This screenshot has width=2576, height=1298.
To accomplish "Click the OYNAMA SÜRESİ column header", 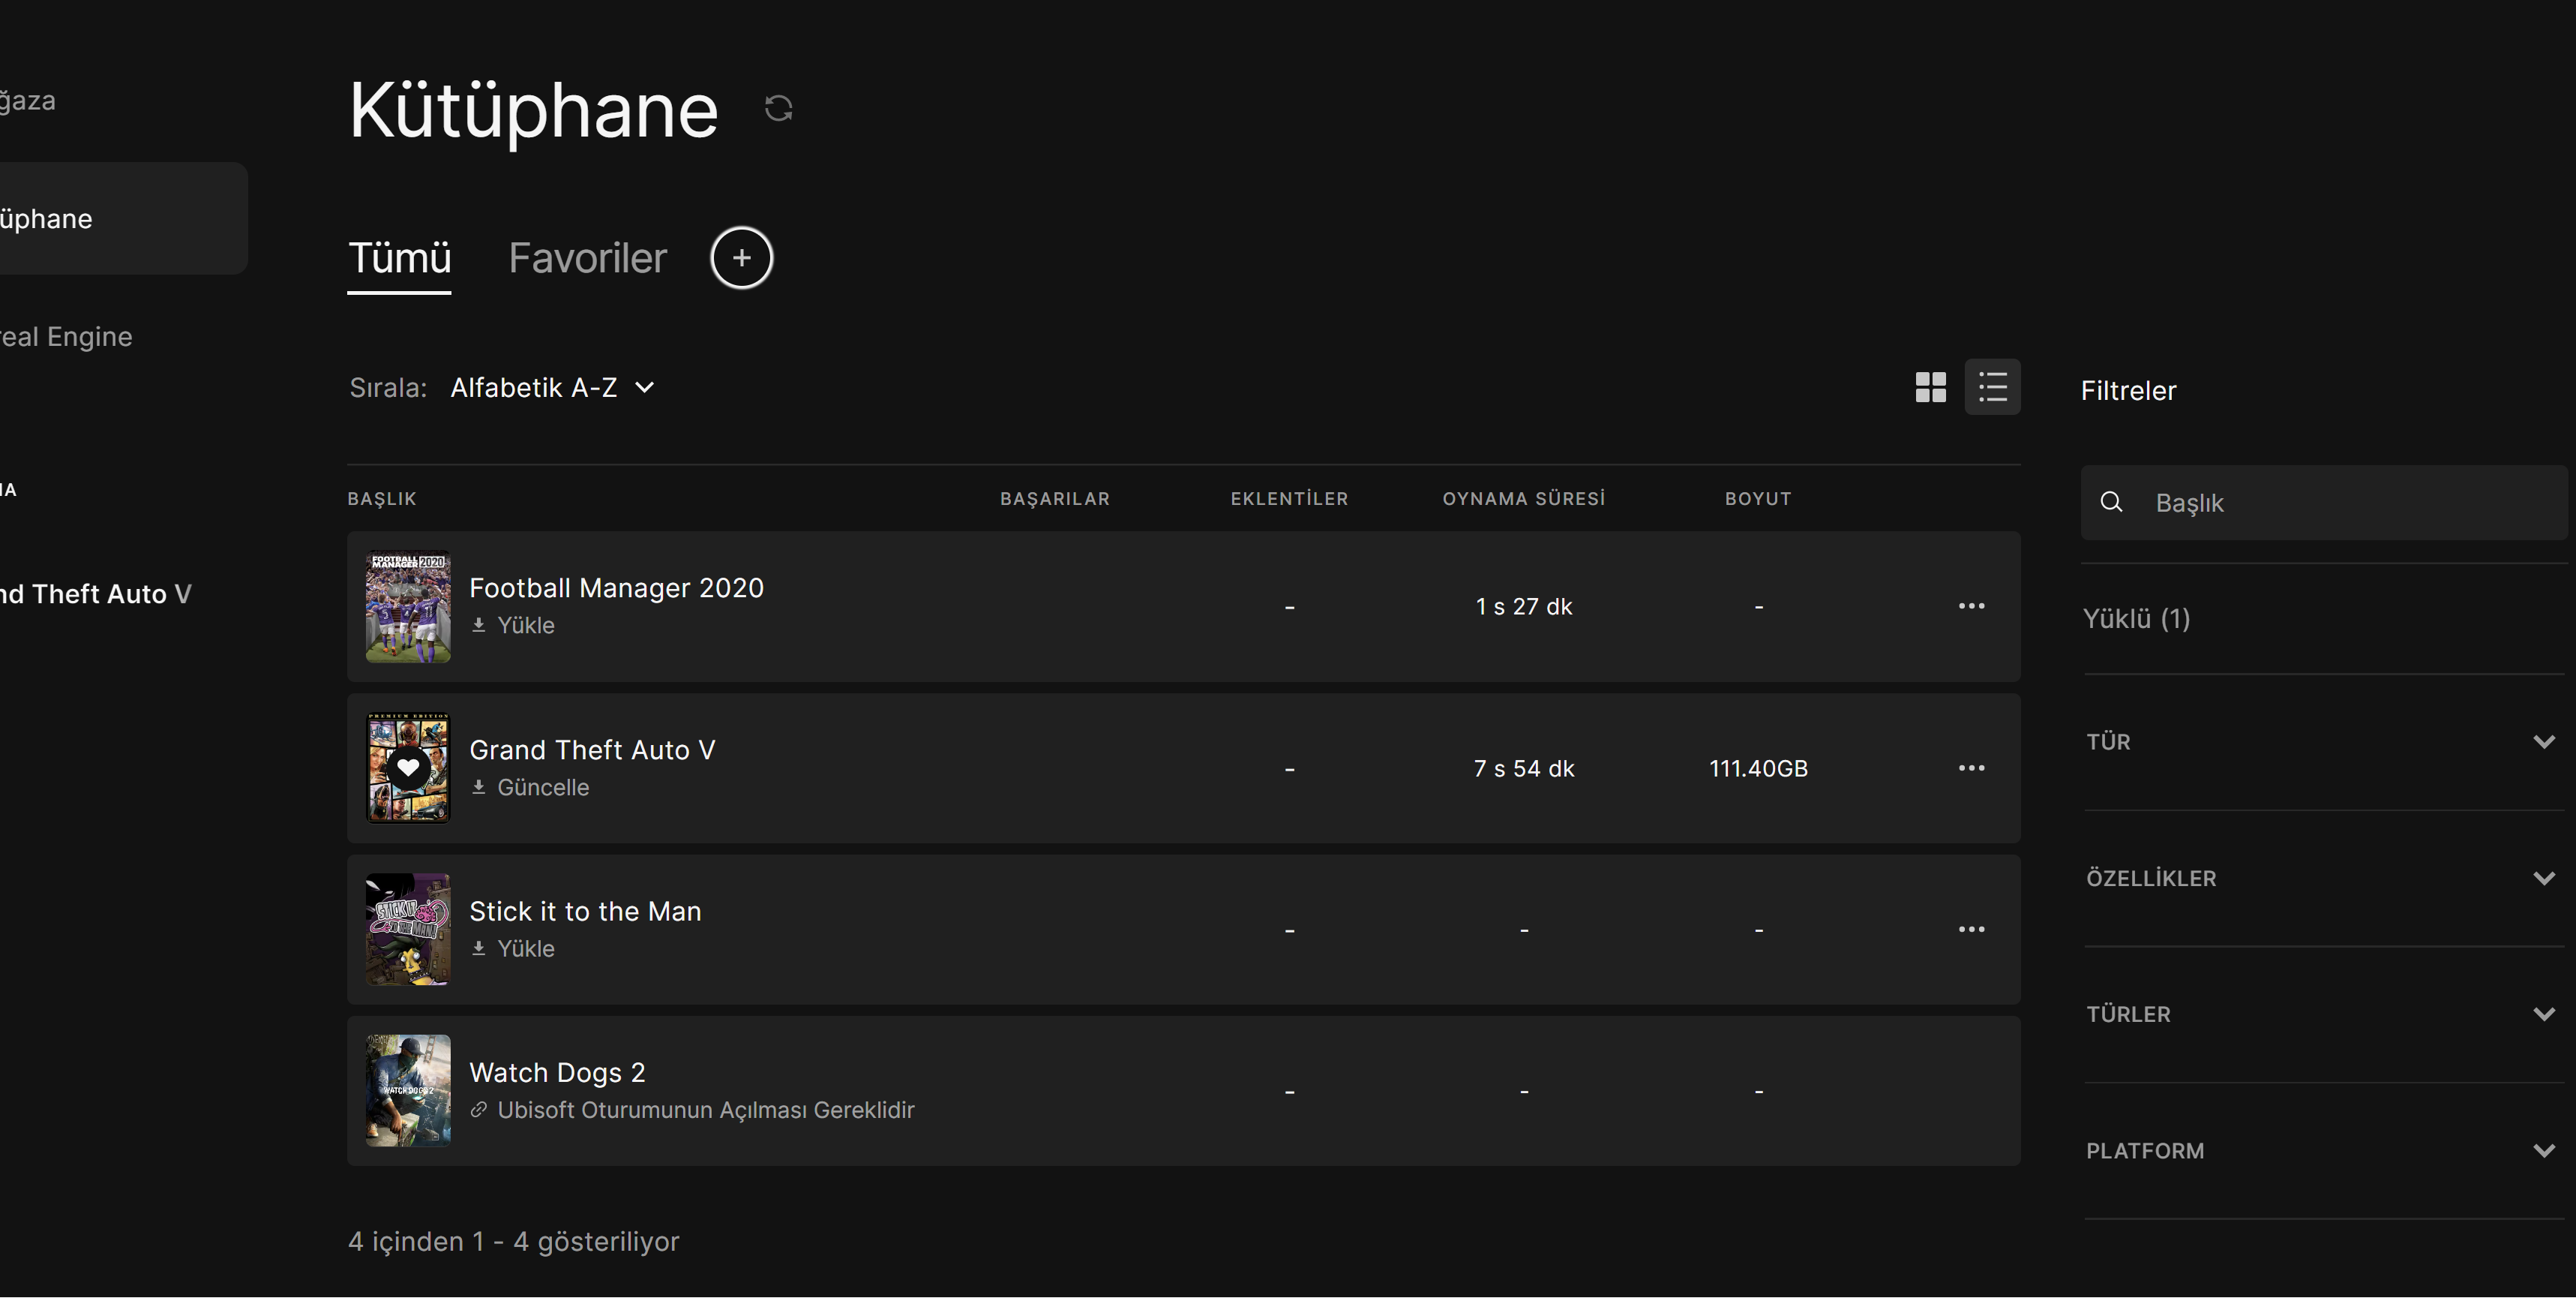I will click(1523, 498).
